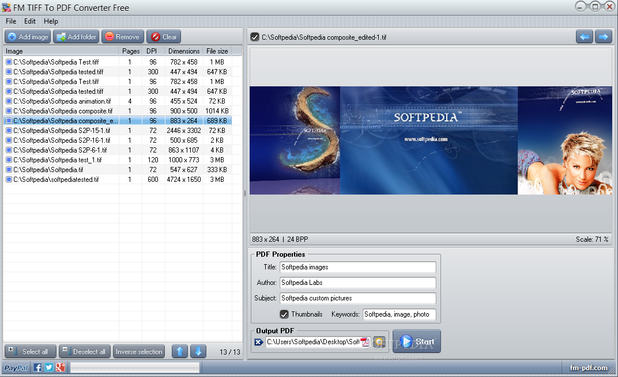This screenshot has height=377, width=618.
Task: Toggle checkbox for Softpedia S2P-15-1.tif
Action: (9, 130)
